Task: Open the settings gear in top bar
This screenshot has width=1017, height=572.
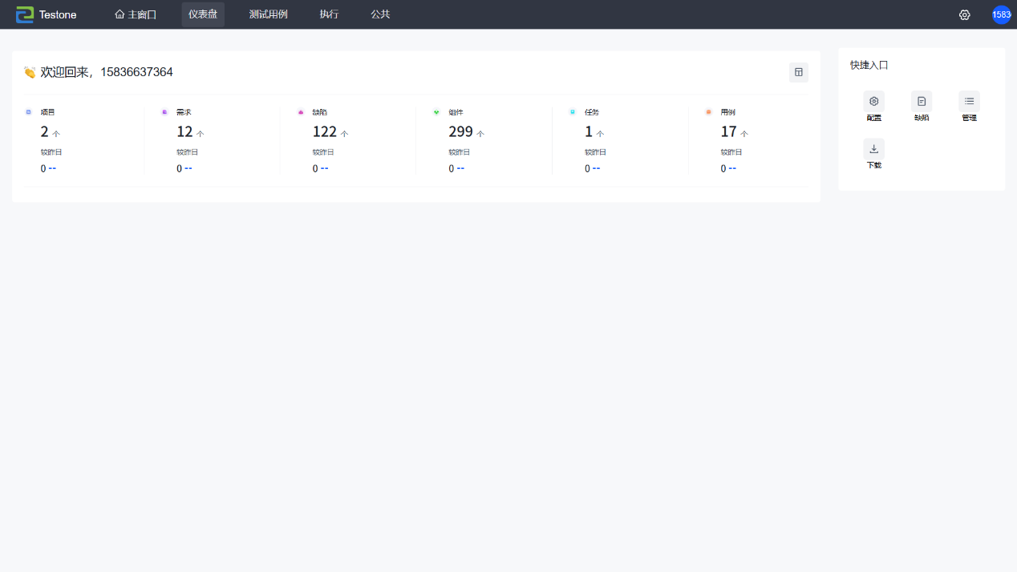Action: (965, 14)
